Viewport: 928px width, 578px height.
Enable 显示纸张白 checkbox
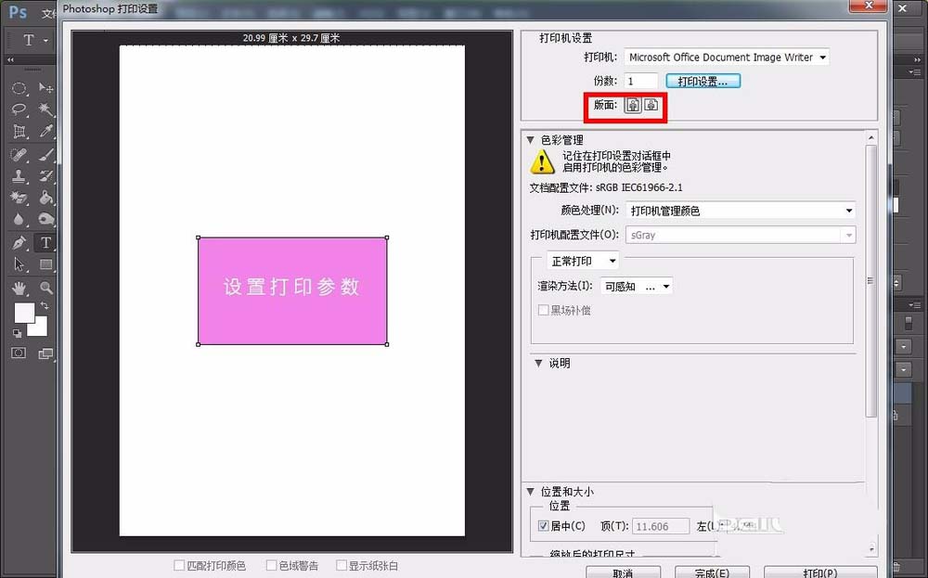click(x=341, y=566)
